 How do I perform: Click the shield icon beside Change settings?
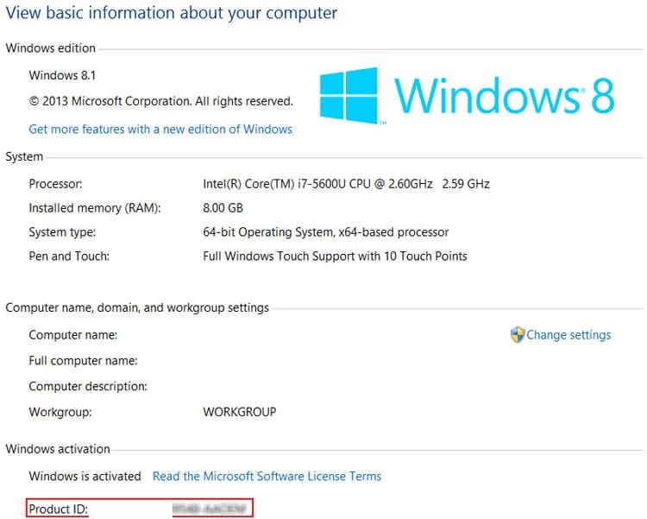point(517,335)
